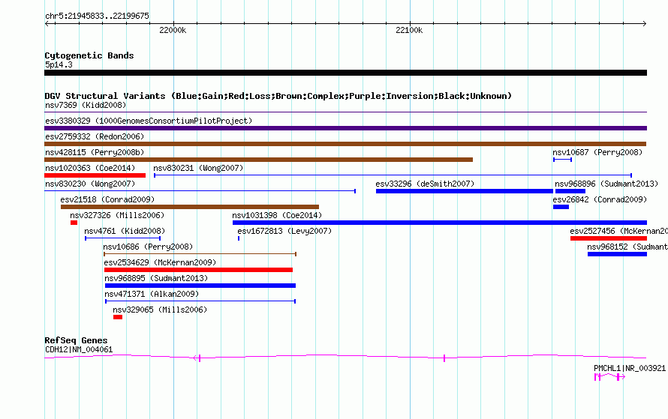The width and height of the screenshot is (668, 419).
Task: Click the nsv10687 Perry2008 blue bracket glyph
Action: [x=562, y=160]
